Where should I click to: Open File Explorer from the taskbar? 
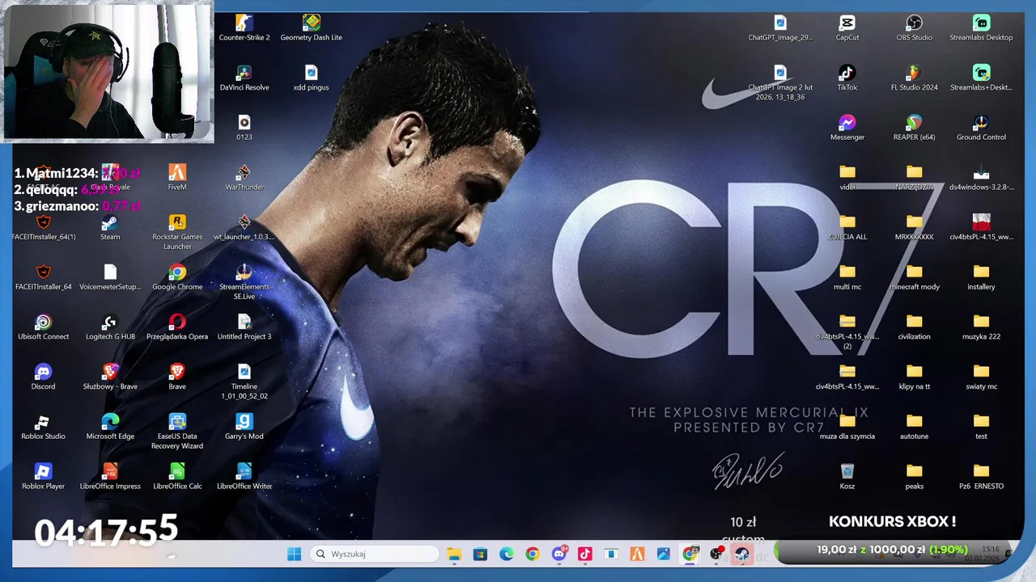pyautogui.click(x=454, y=554)
